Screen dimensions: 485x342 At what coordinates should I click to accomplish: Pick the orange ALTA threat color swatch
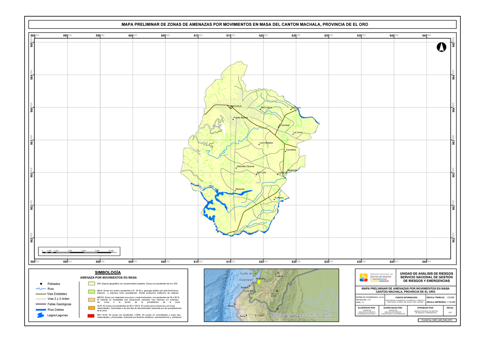pyautogui.click(x=91, y=308)
